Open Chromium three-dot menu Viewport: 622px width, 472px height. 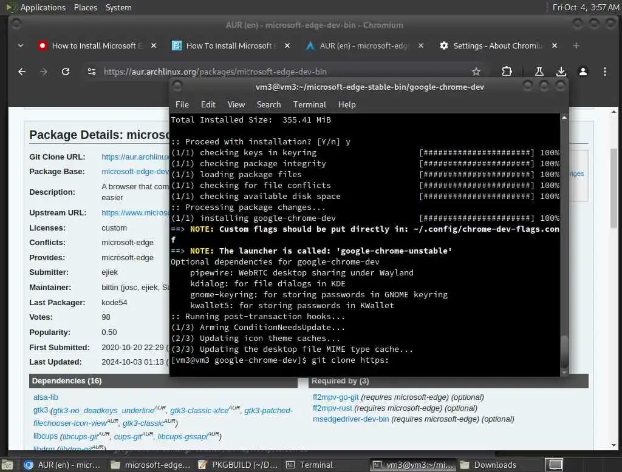[604, 72]
